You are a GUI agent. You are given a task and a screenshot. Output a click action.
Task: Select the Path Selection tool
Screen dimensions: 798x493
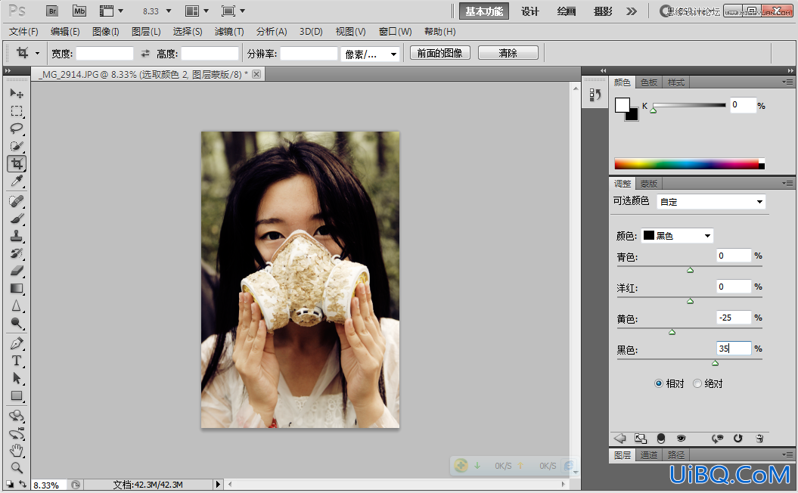pos(17,378)
